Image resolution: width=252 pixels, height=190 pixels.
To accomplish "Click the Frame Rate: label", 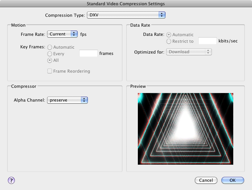I will coord(33,35).
